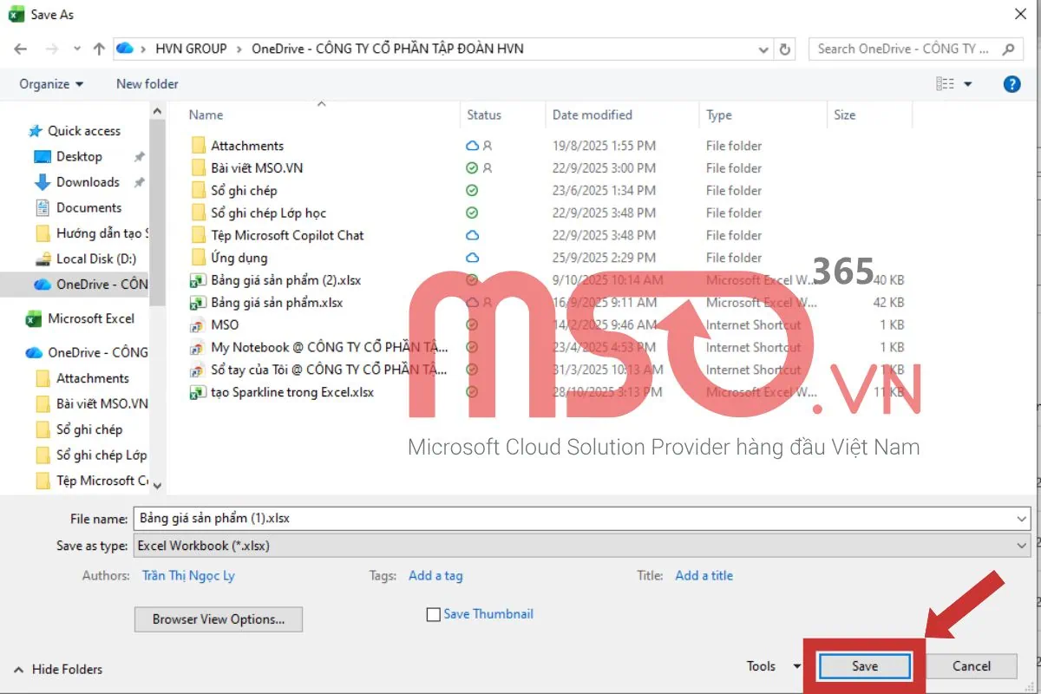This screenshot has width=1041, height=694.
Task: Select the Bảng giá sản phẩm.xlsx file icon
Action: tap(198, 303)
